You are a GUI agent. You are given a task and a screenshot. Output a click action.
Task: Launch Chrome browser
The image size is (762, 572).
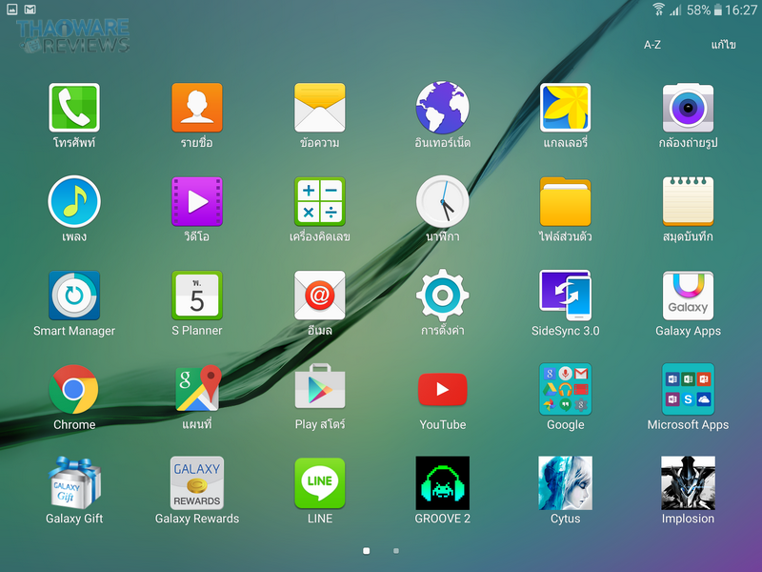point(74,389)
